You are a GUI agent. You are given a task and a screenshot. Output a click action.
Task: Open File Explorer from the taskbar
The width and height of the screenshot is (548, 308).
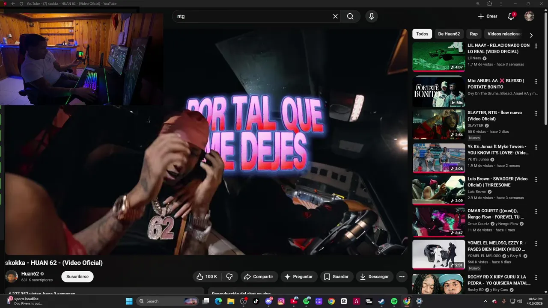click(x=231, y=301)
